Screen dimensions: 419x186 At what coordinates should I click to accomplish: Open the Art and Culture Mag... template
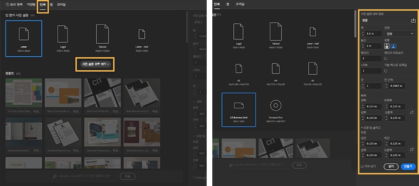pyautogui.click(x=24, y=96)
